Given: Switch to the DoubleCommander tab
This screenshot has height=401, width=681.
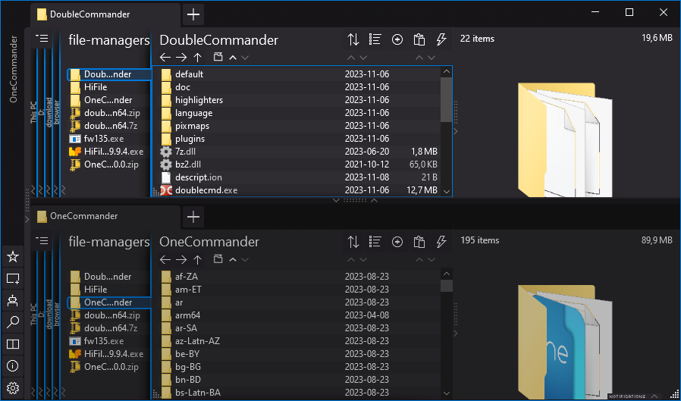Looking at the screenshot, I should pyautogui.click(x=89, y=14).
